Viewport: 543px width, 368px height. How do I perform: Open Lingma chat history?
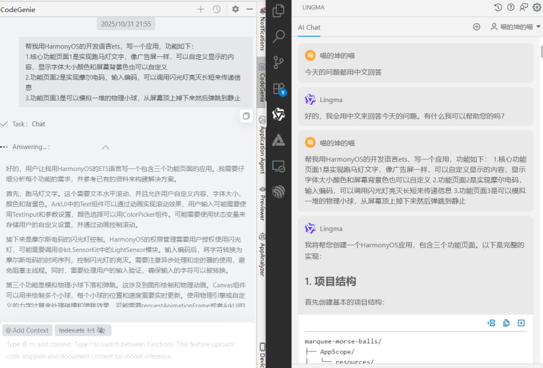498,7
